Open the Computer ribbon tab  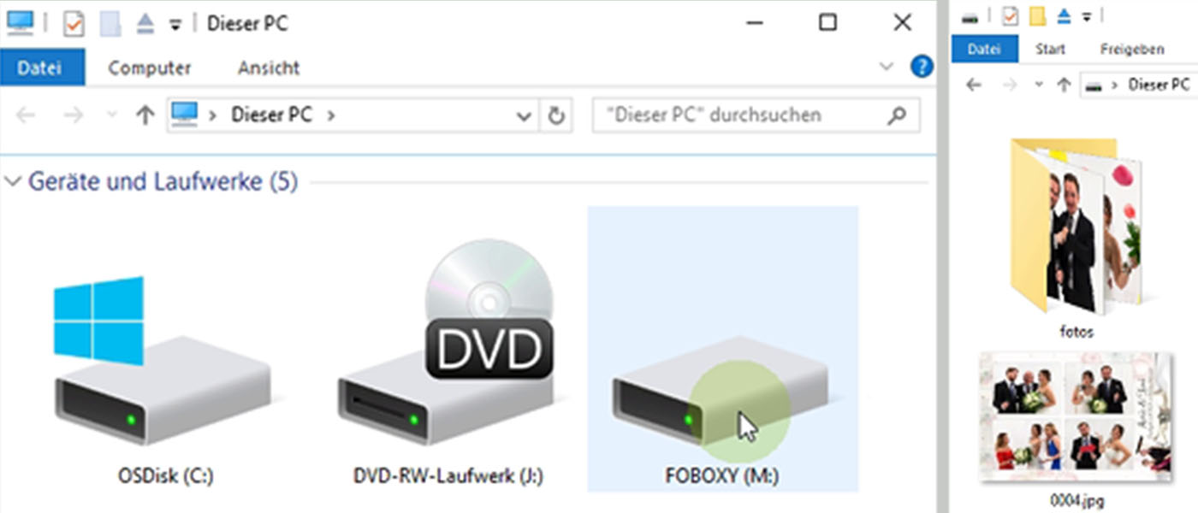coord(149,68)
